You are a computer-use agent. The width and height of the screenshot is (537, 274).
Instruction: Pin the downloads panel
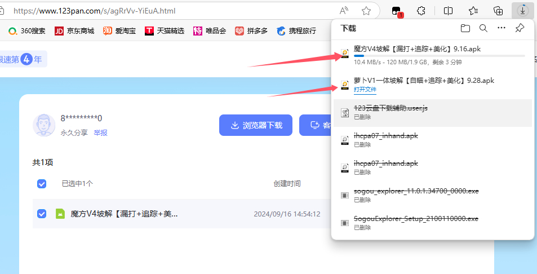click(x=520, y=28)
